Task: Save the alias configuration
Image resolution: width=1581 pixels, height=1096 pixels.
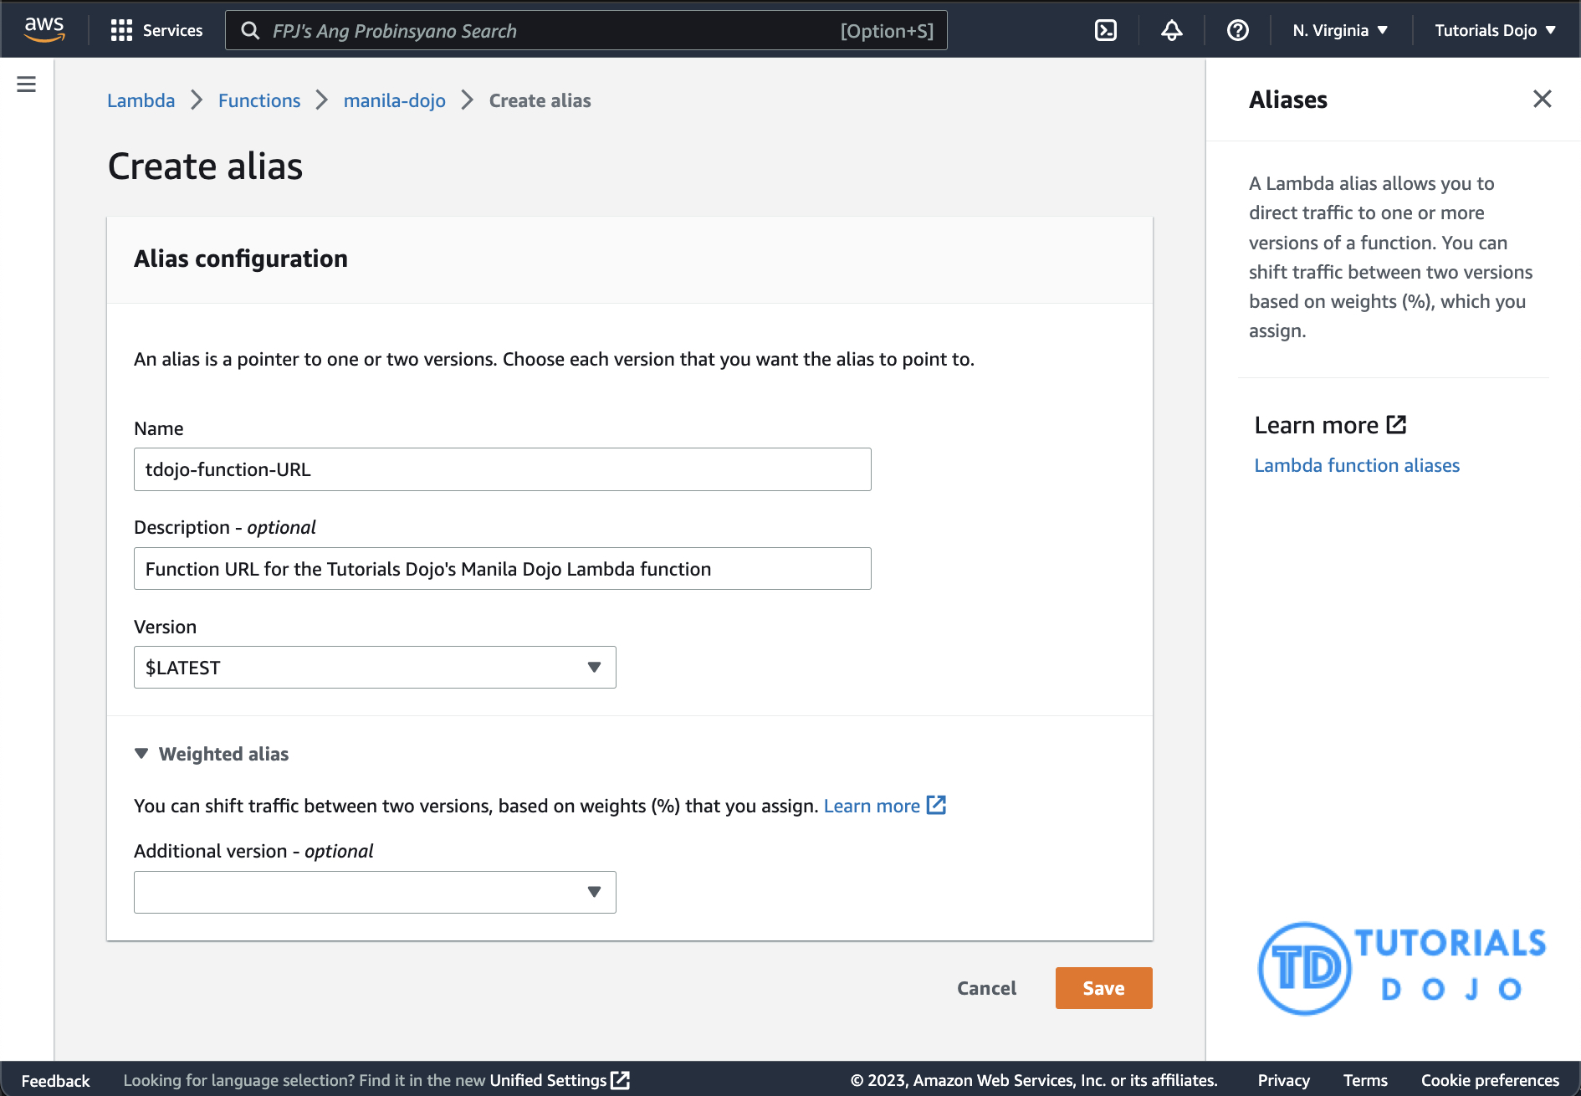Action: click(1103, 988)
